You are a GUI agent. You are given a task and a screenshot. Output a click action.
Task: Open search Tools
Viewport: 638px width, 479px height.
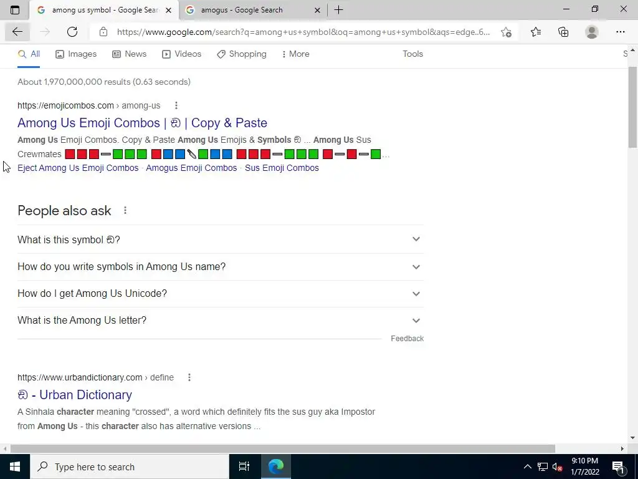(412, 54)
